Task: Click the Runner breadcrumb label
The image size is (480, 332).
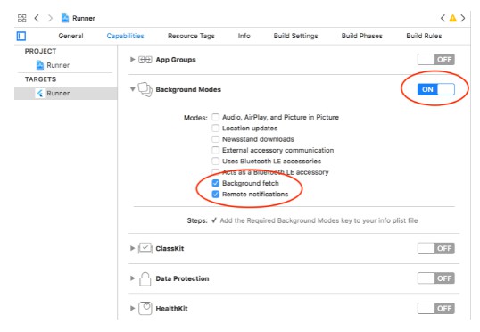Action: point(84,18)
